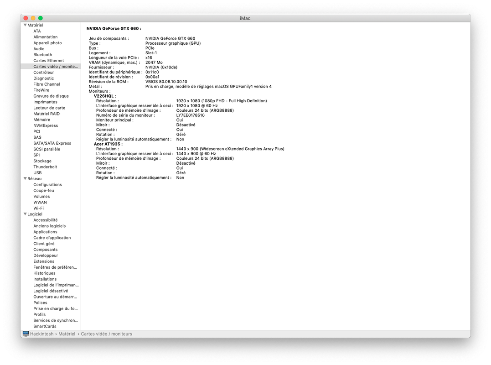
Task: Click Hackintosh in the path bar
Action: tap(41, 334)
